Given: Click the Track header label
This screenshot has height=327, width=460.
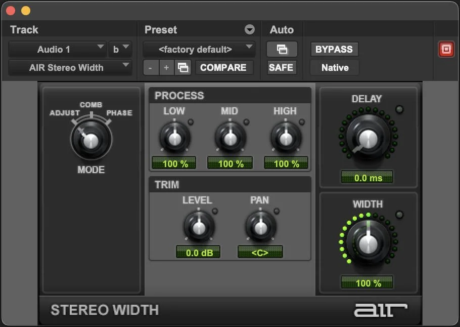Looking at the screenshot, I should (x=24, y=29).
